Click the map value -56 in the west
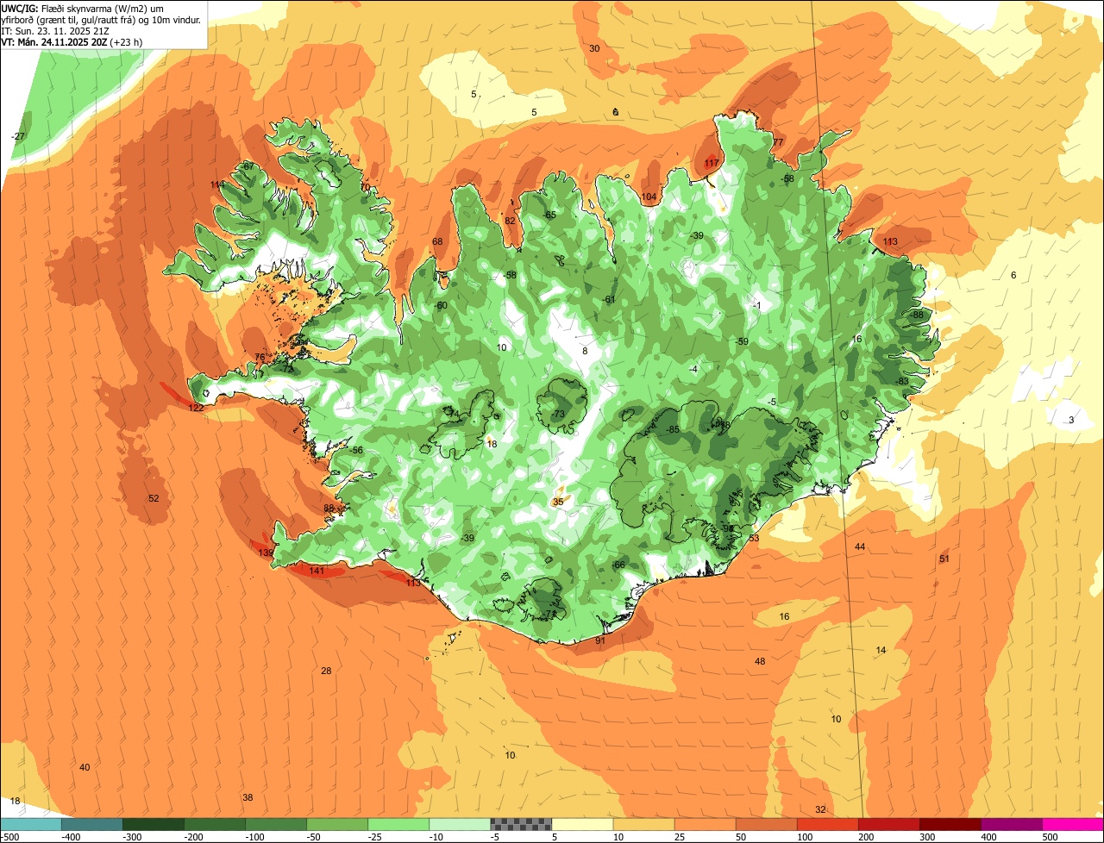This screenshot has height=843, width=1104. pos(356,450)
